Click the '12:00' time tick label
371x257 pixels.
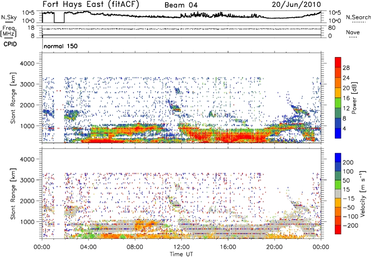point(181,247)
